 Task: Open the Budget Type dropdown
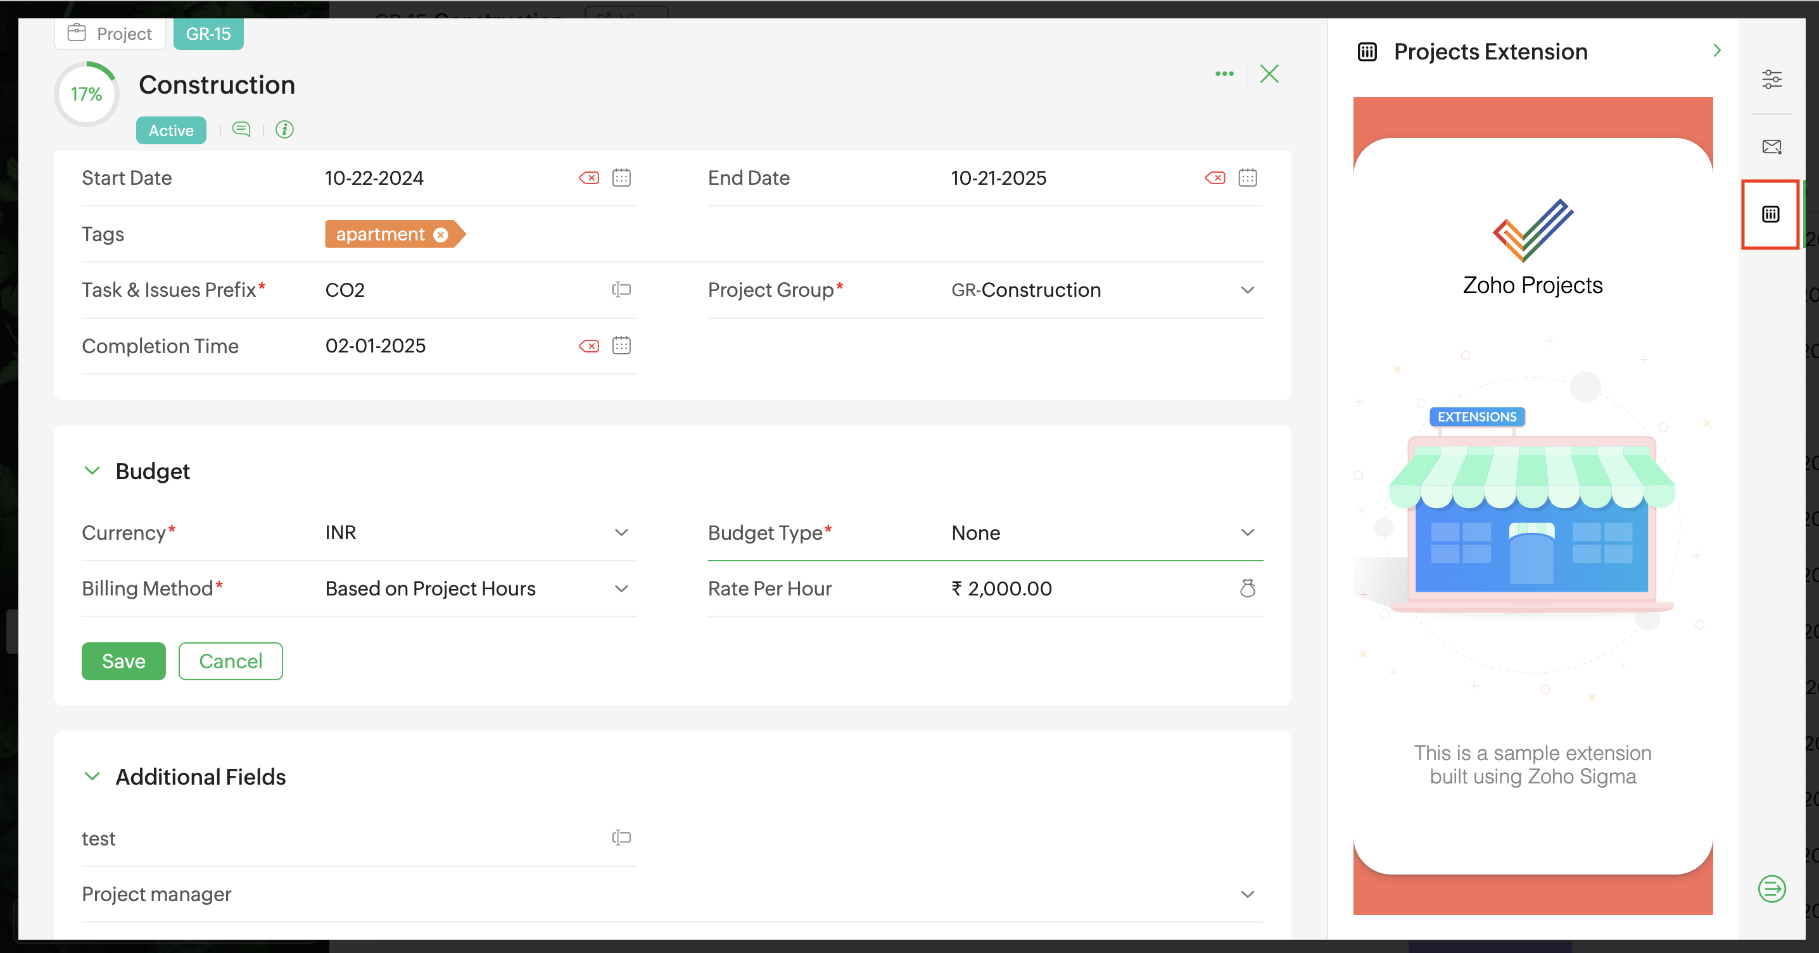1247,533
